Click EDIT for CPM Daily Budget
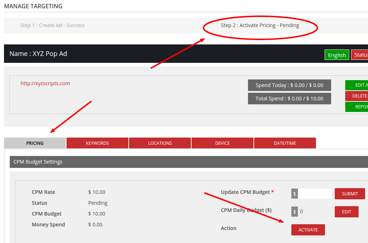368x243 pixels. click(346, 212)
